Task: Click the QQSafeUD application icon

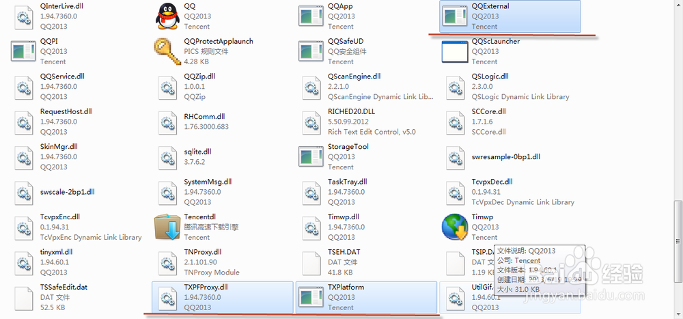Action: tap(311, 51)
